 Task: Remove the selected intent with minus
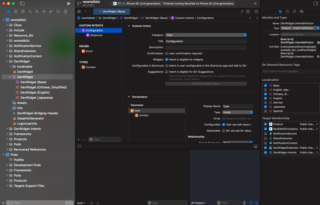click(x=84, y=140)
